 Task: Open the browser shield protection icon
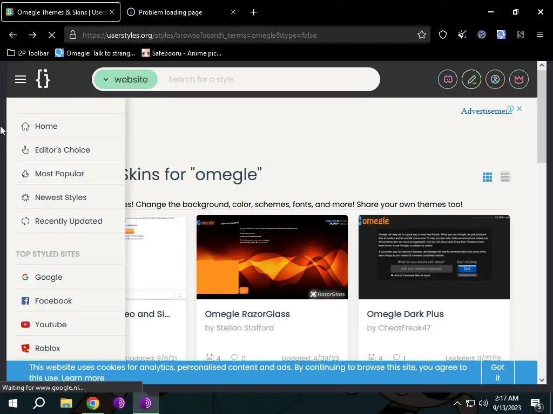pyautogui.click(x=443, y=34)
